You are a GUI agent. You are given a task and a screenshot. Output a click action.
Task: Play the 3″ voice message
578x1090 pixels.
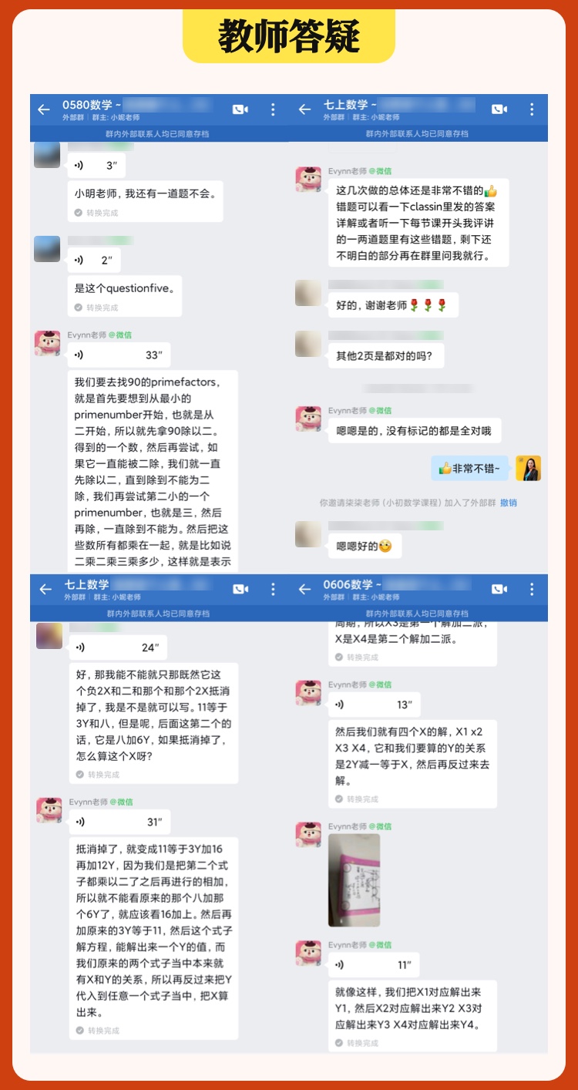[x=96, y=165]
